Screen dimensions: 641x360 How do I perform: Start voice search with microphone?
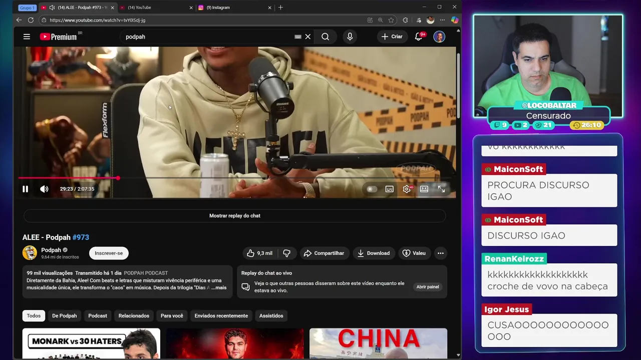(x=350, y=36)
